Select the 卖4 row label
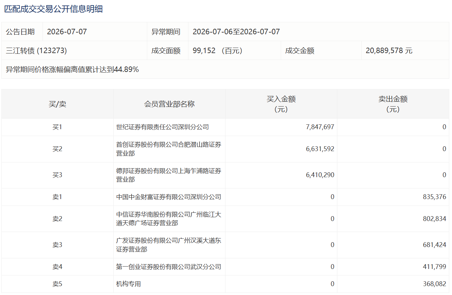This screenshot has width=452, height=295. coord(57,267)
